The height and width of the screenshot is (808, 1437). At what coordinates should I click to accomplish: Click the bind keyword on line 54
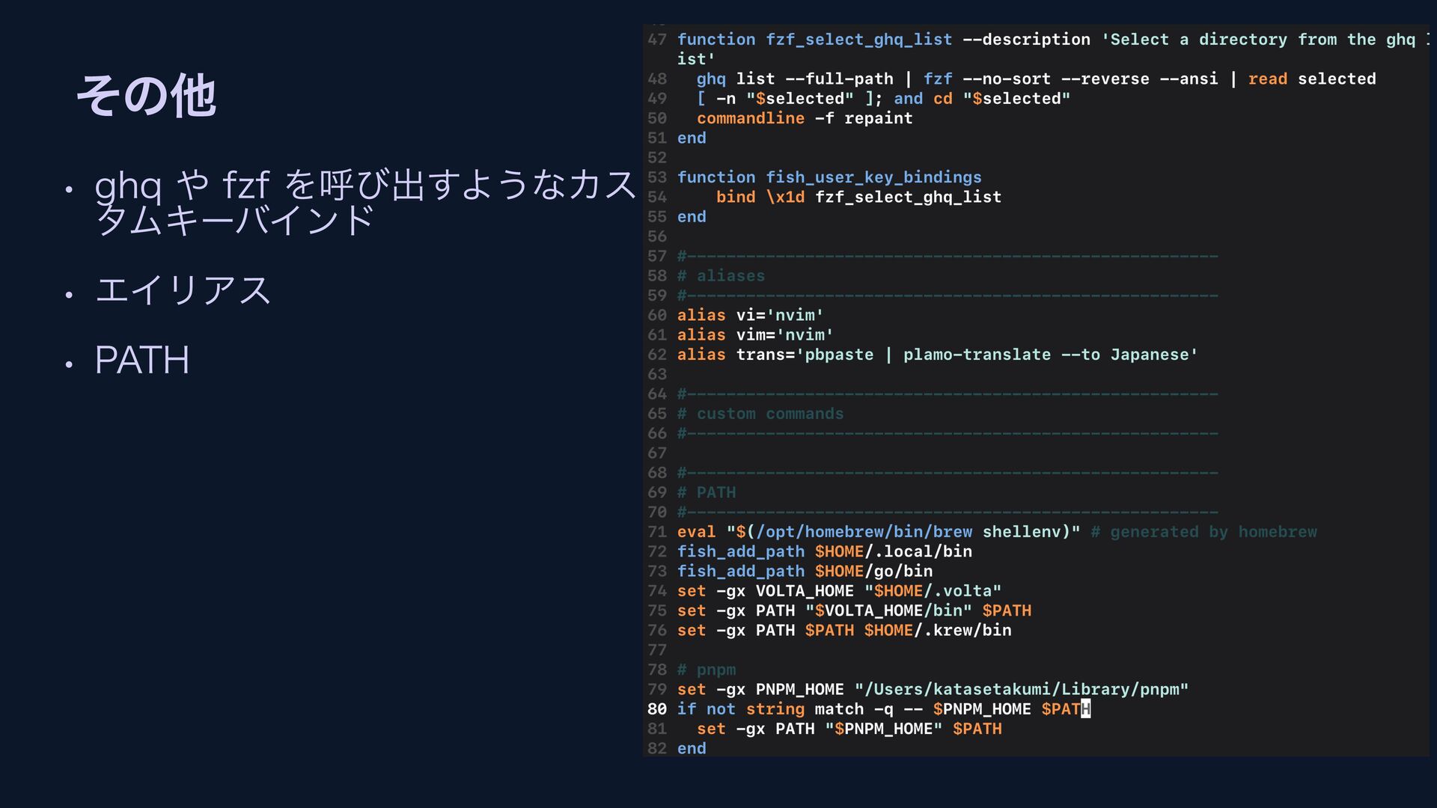[x=735, y=197]
